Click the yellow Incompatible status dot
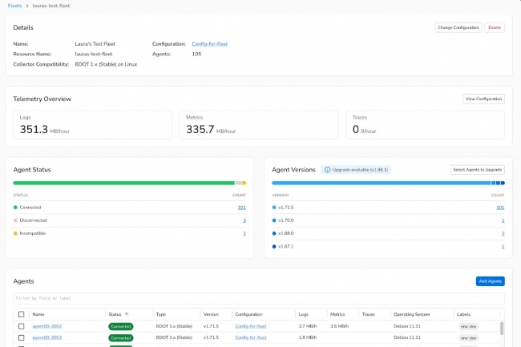Viewport: 521px width, 347px height. 16,233
